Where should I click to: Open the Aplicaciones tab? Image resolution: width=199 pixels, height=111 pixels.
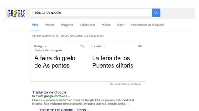[x=87, y=25]
